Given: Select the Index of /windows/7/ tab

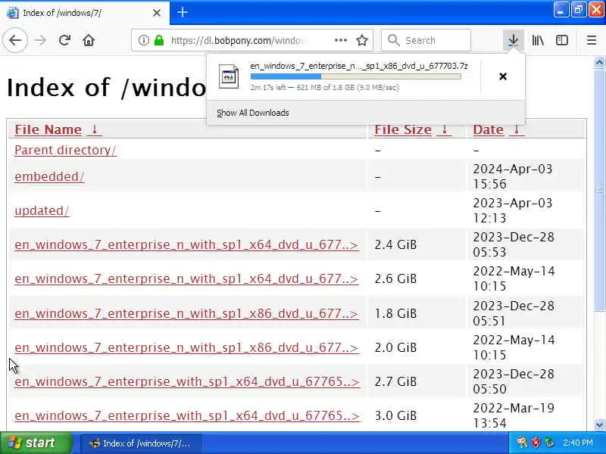Looking at the screenshot, I should [x=84, y=13].
